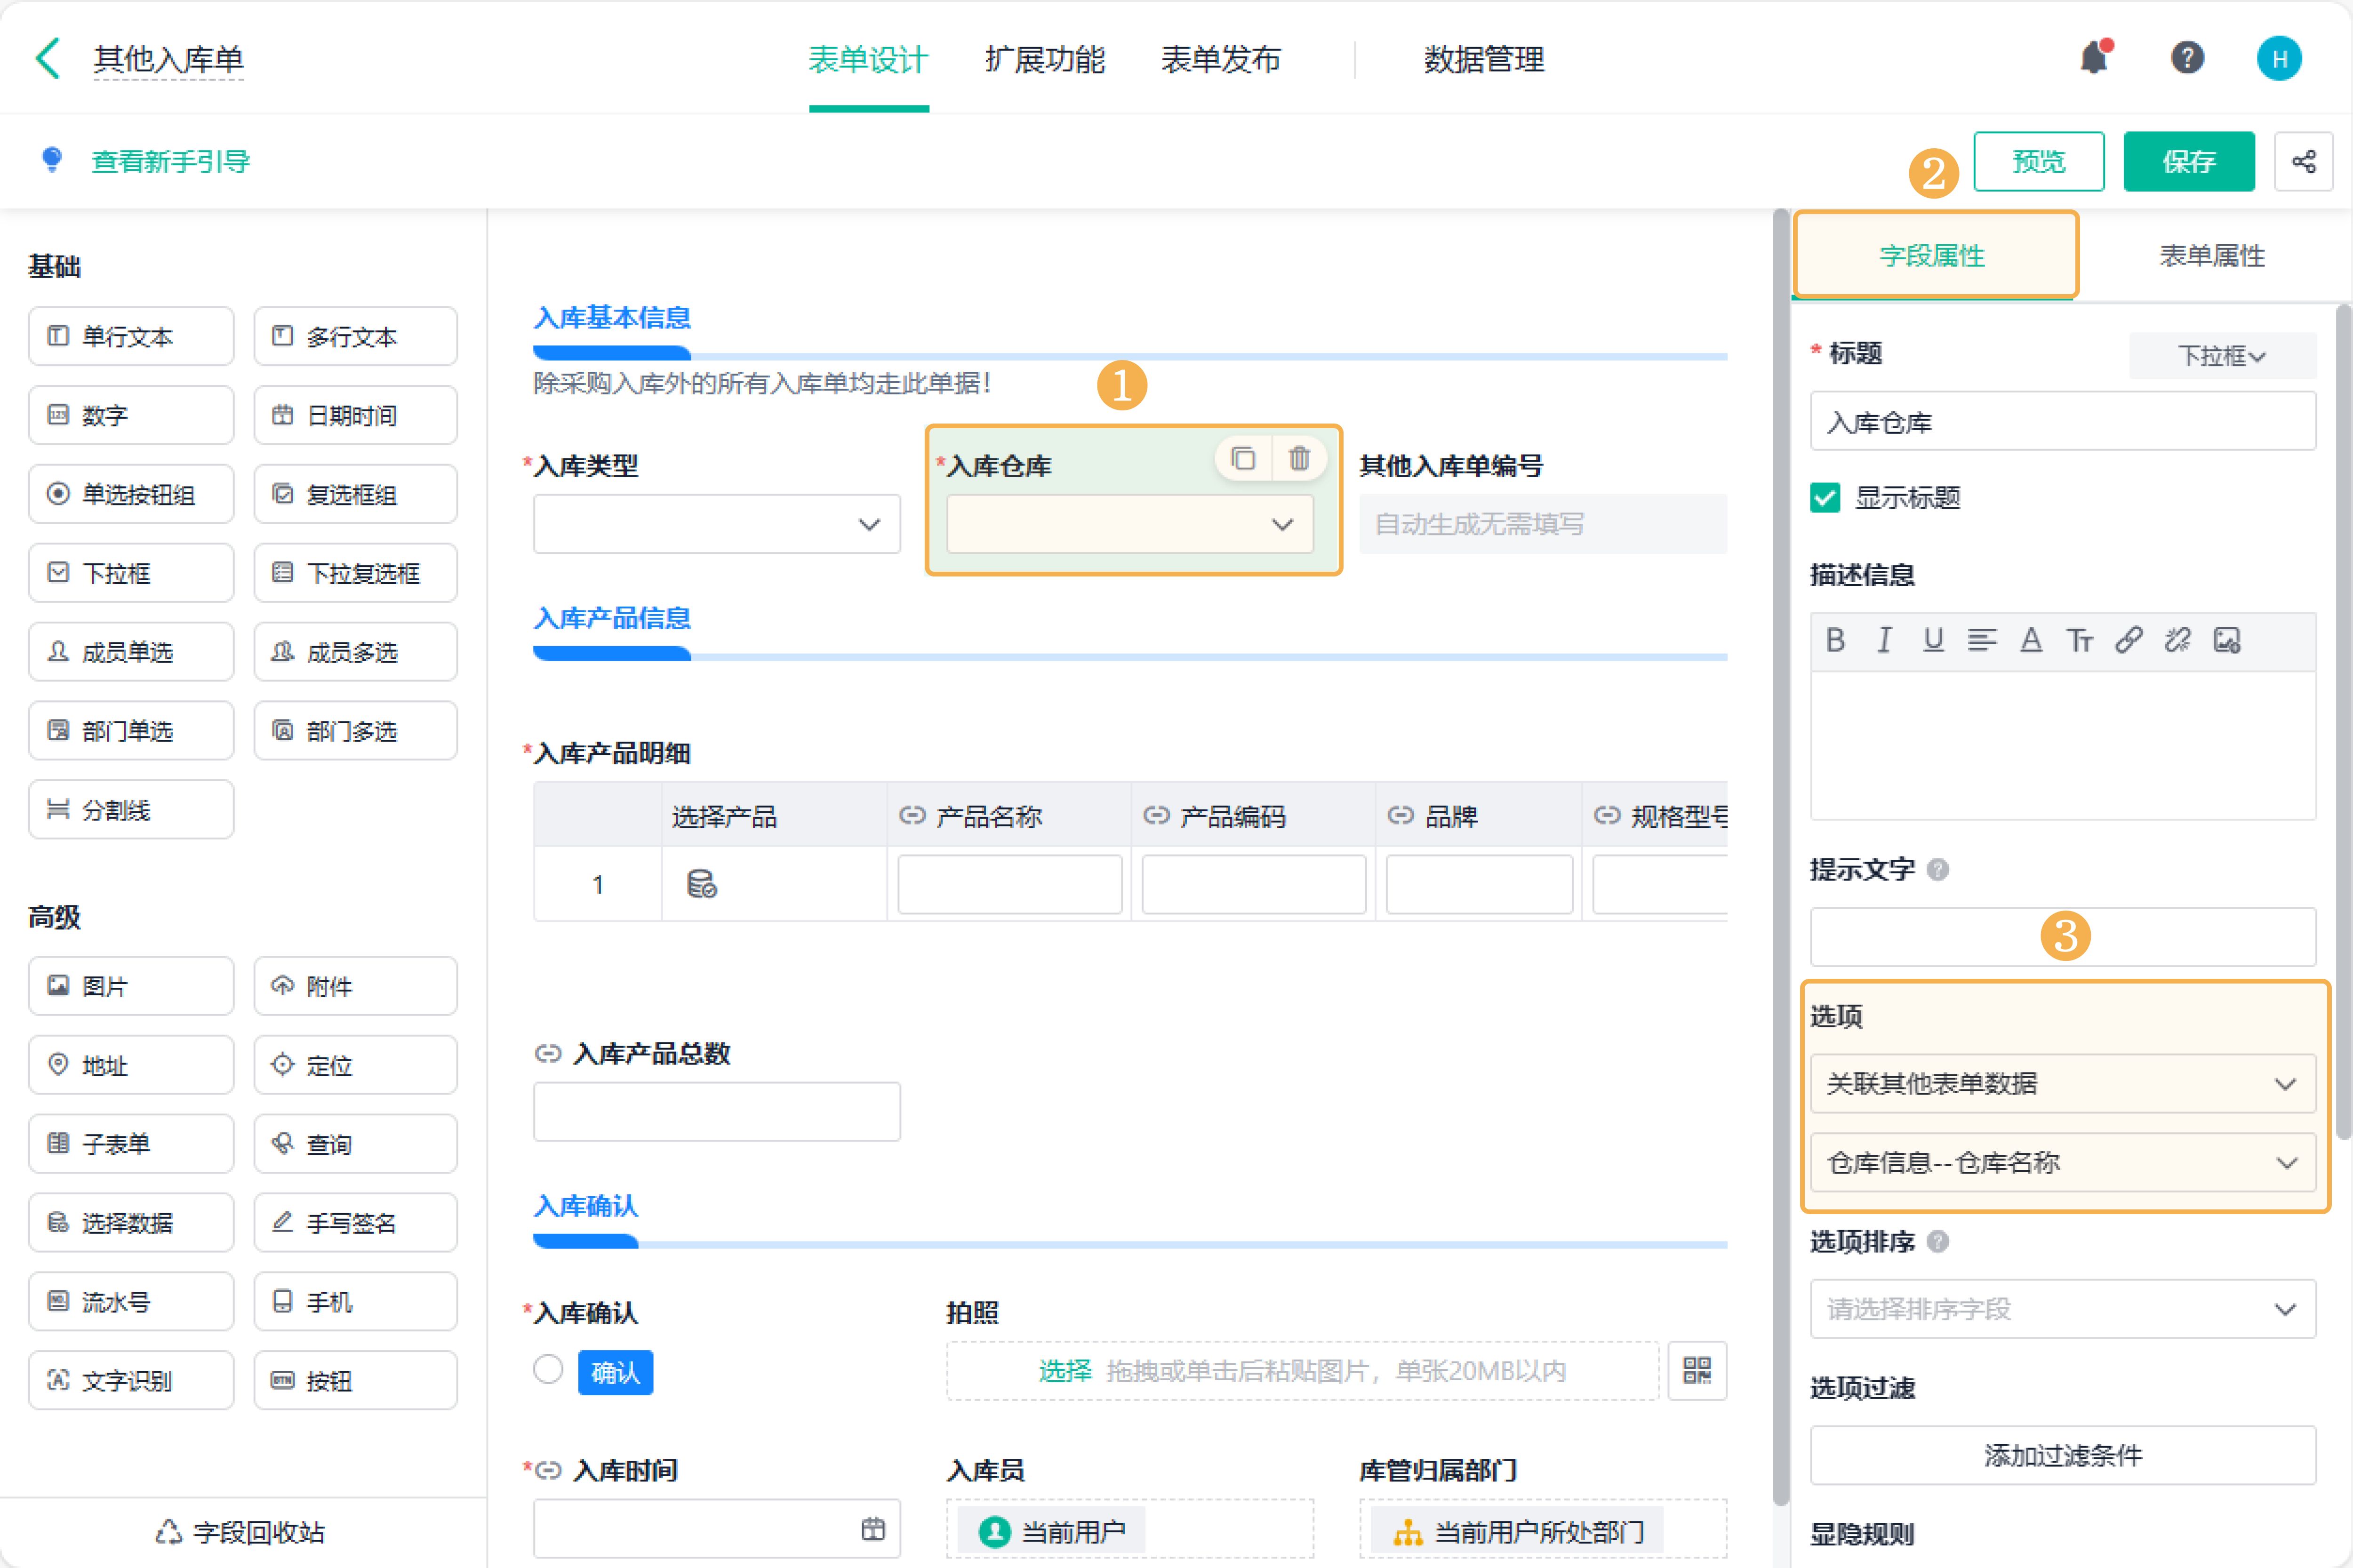Open the 下拉框 field type dropdown

(2221, 356)
